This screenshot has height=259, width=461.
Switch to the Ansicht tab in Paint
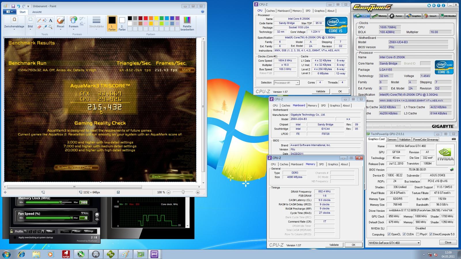[37, 12]
